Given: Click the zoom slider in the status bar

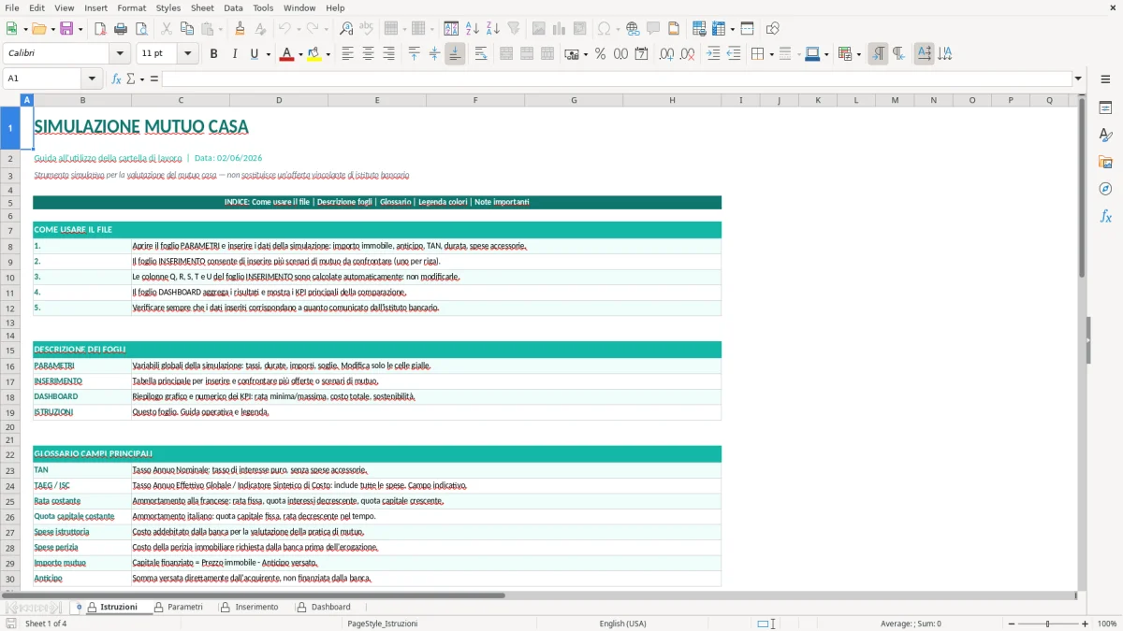Looking at the screenshot, I should [x=1047, y=624].
